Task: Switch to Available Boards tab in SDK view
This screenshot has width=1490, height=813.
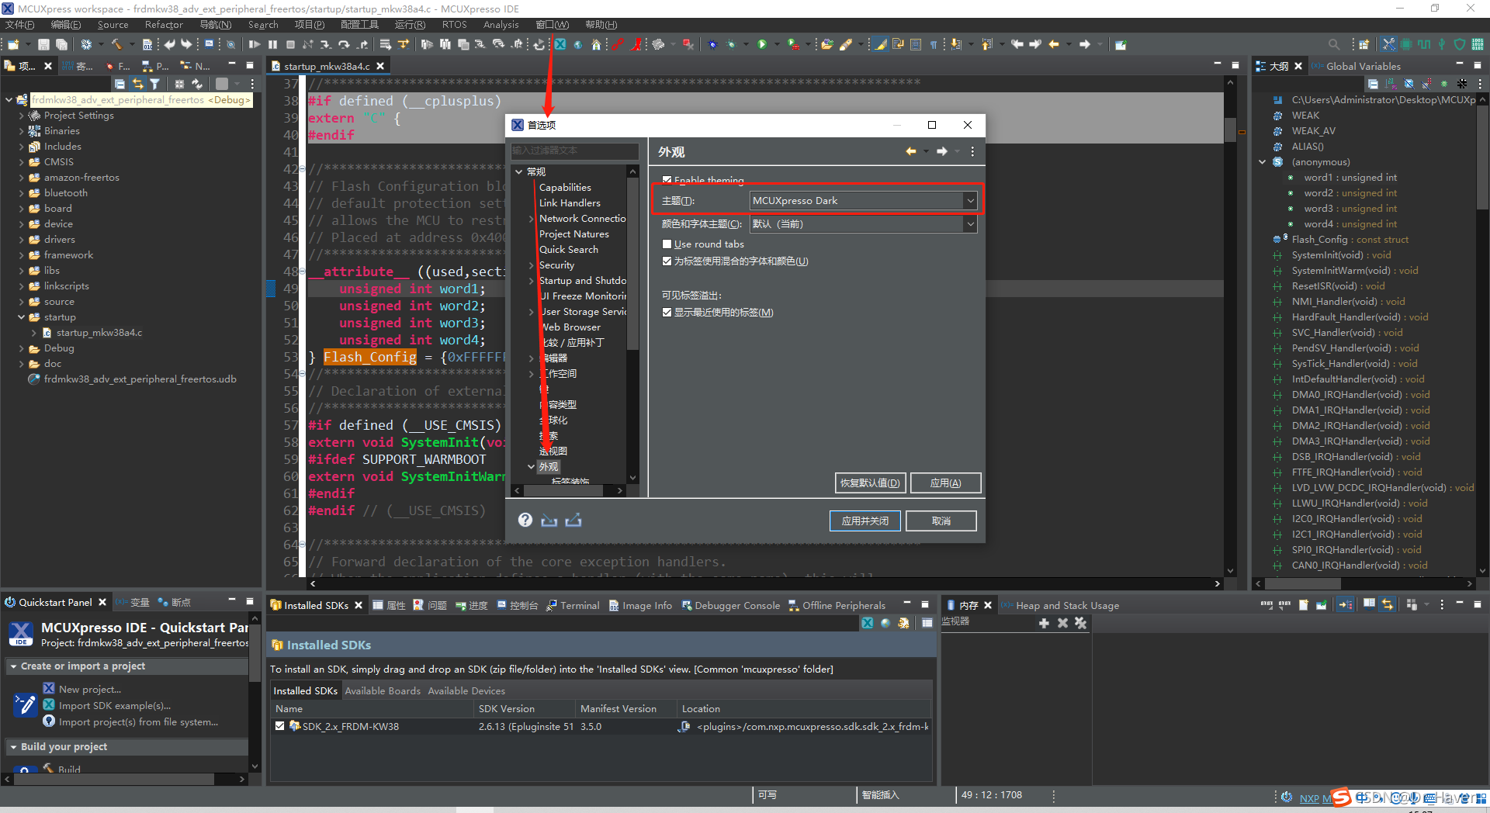Action: [383, 690]
